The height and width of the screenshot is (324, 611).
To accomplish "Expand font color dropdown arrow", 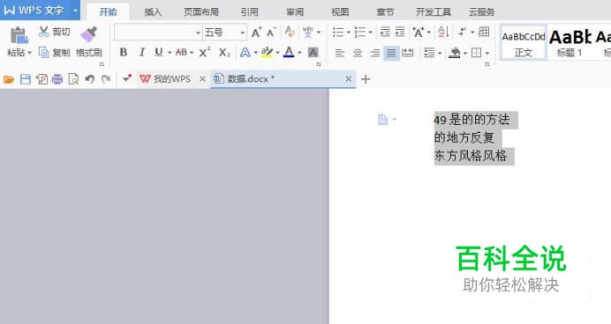I will [299, 53].
